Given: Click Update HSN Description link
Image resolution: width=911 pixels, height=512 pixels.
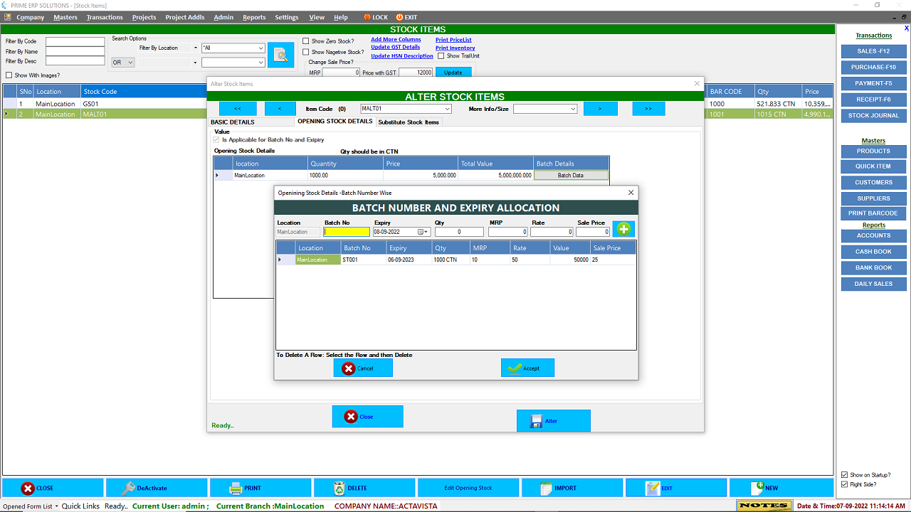Looking at the screenshot, I should tap(402, 56).
